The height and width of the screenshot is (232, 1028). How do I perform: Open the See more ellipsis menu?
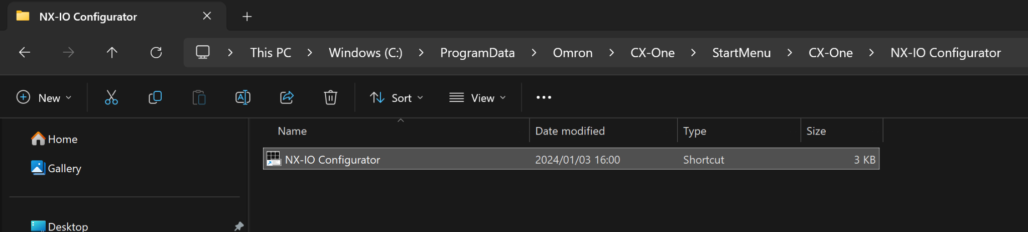[544, 97]
